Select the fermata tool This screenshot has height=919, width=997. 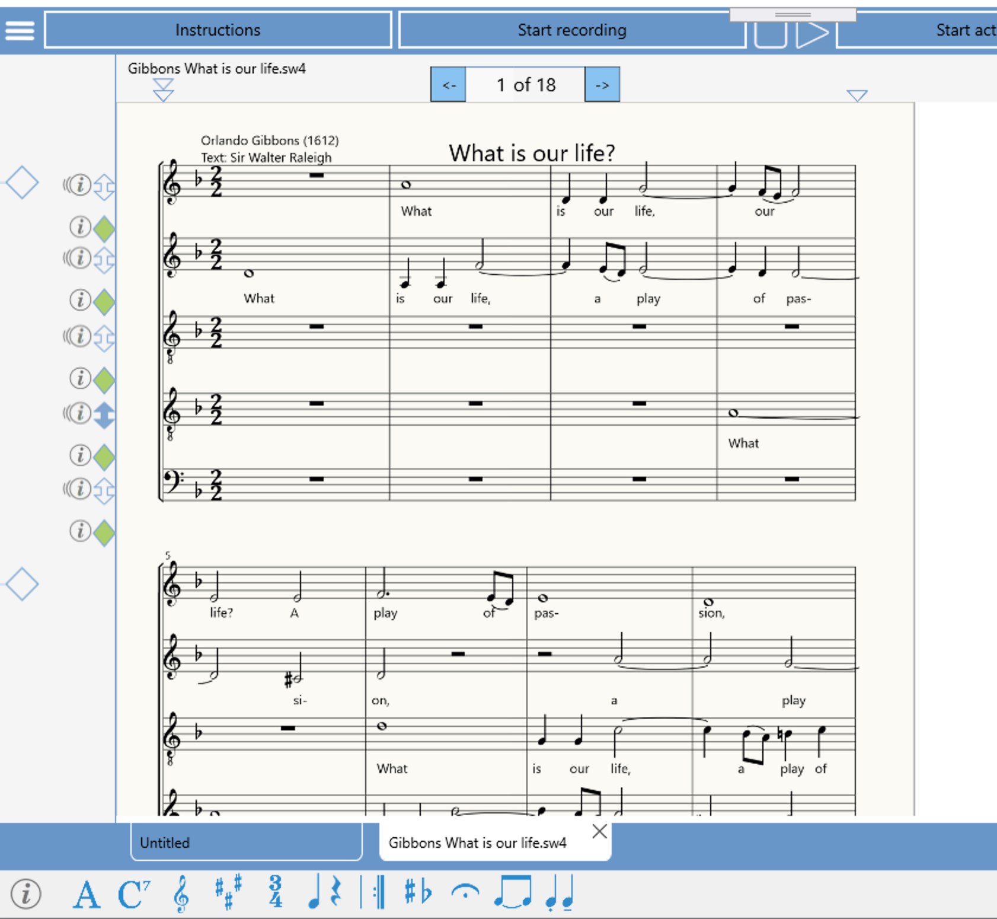[465, 891]
